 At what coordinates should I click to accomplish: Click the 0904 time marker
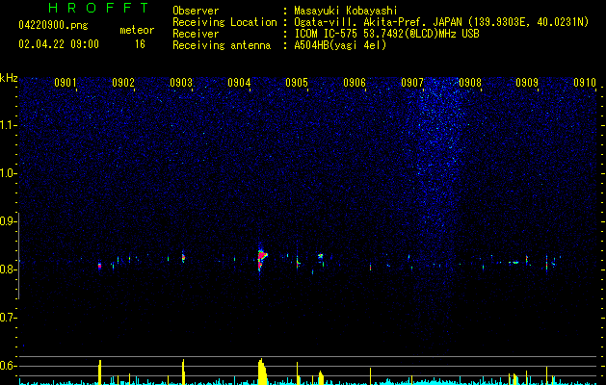click(239, 83)
